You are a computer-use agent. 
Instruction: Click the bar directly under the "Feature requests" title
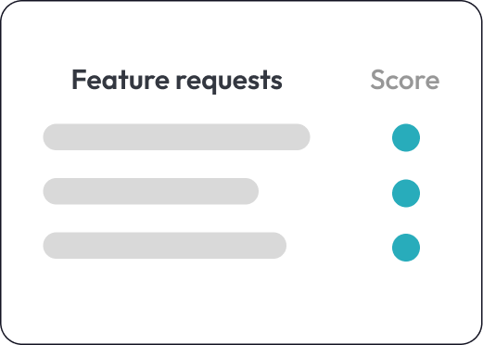(x=176, y=137)
